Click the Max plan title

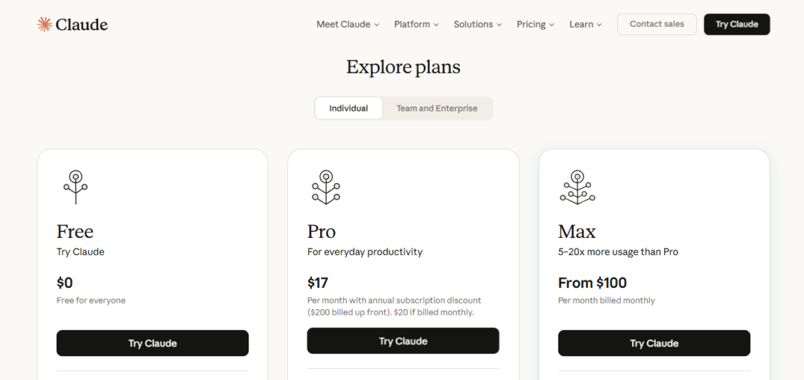[577, 231]
